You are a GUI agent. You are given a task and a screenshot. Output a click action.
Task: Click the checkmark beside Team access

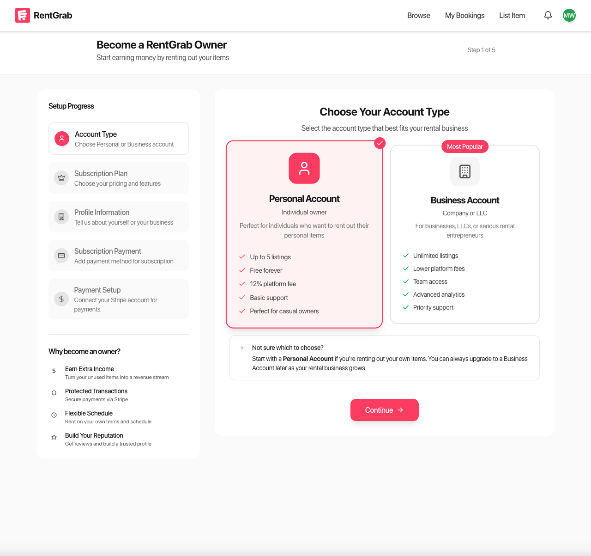406,281
